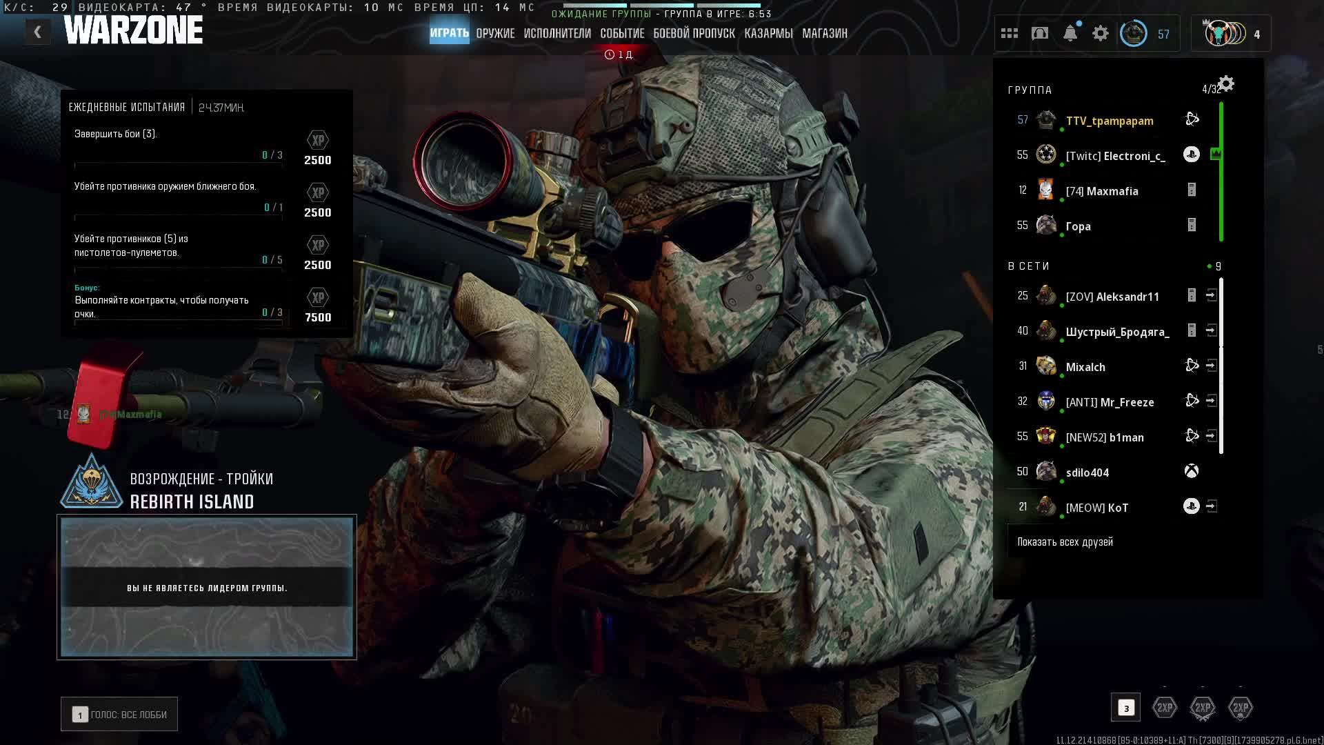Viewport: 1324px width, 745px height.
Task: Toggle voice chat channel ГОЛОС: ВСЕ ЛОББИ
Action: click(x=119, y=715)
